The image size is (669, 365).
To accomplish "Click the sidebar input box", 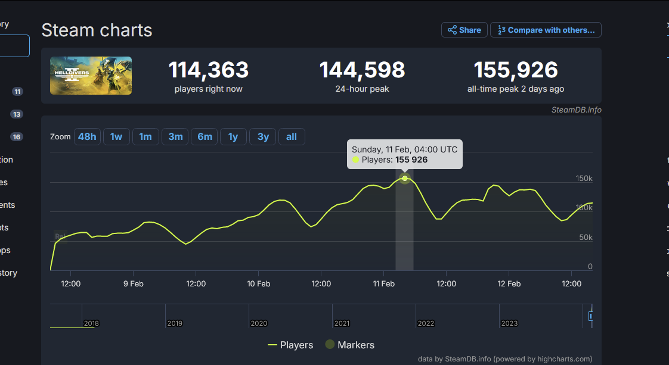I will 14,46.
